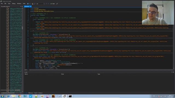Screen dimensions: 175x98
Task: Switch to the Search tab
Action: click(x=36, y=93)
